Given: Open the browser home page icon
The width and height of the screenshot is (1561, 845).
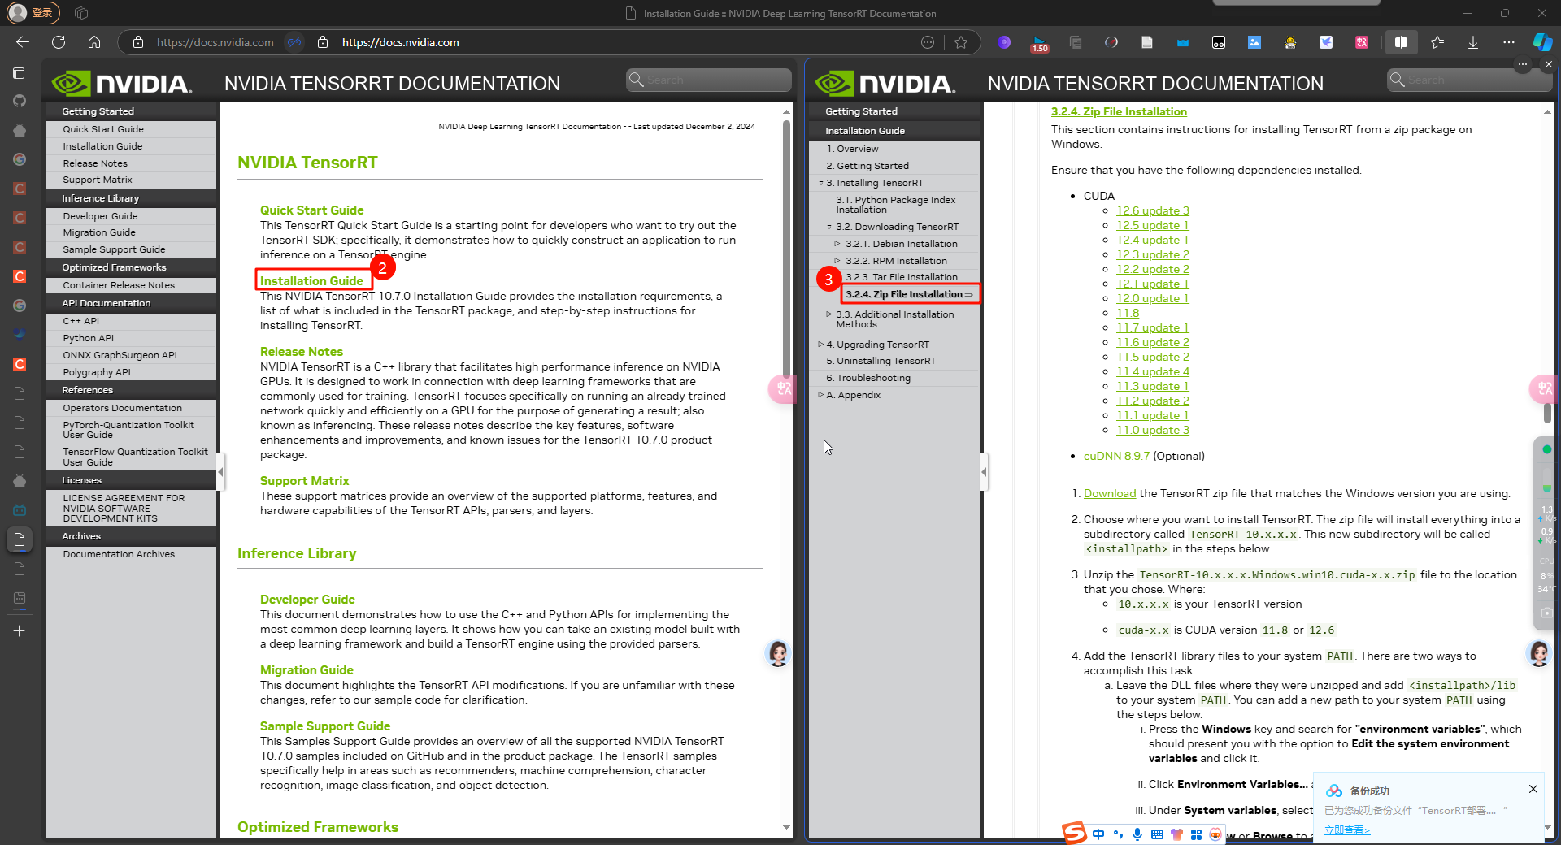Looking at the screenshot, I should (94, 42).
